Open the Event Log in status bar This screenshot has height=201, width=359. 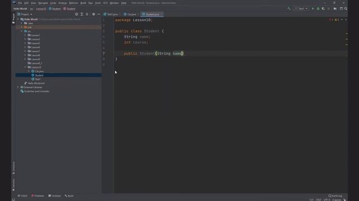335,196
